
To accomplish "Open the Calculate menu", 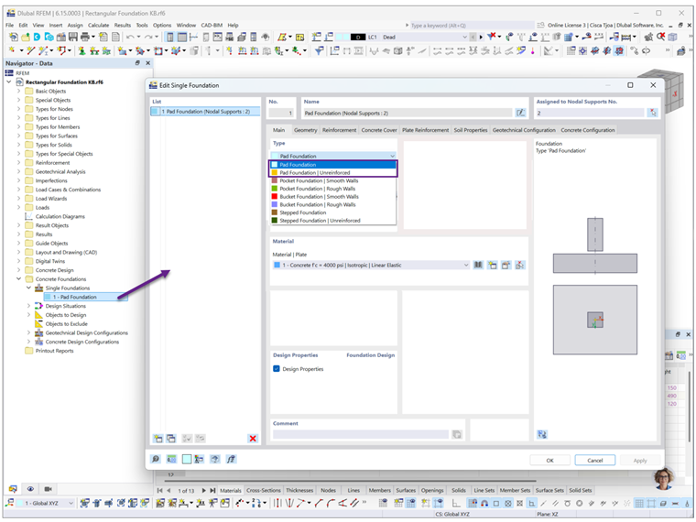I will point(98,26).
